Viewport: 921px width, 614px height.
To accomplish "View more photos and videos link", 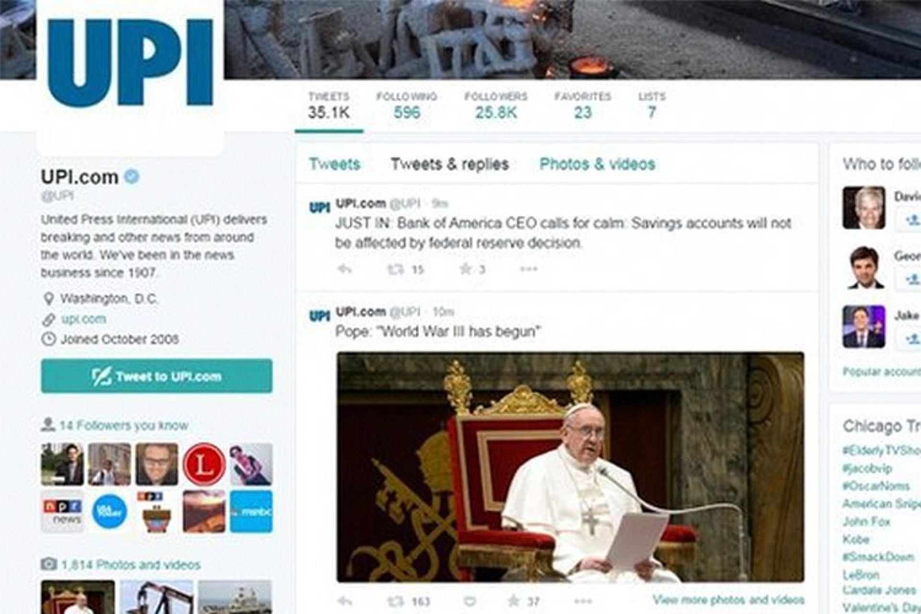I will 728,600.
